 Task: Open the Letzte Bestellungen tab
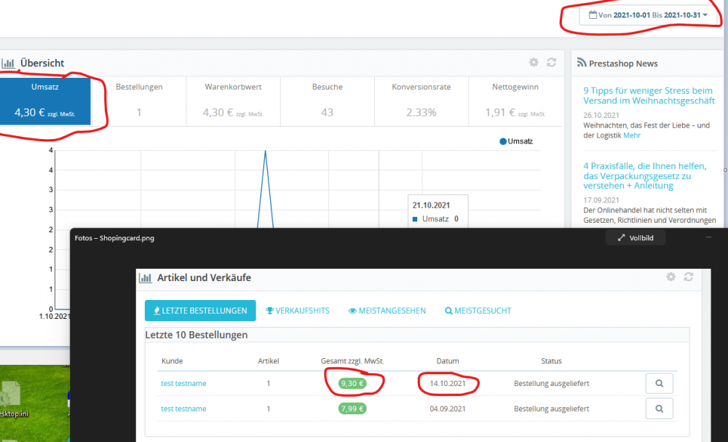pyautogui.click(x=200, y=311)
